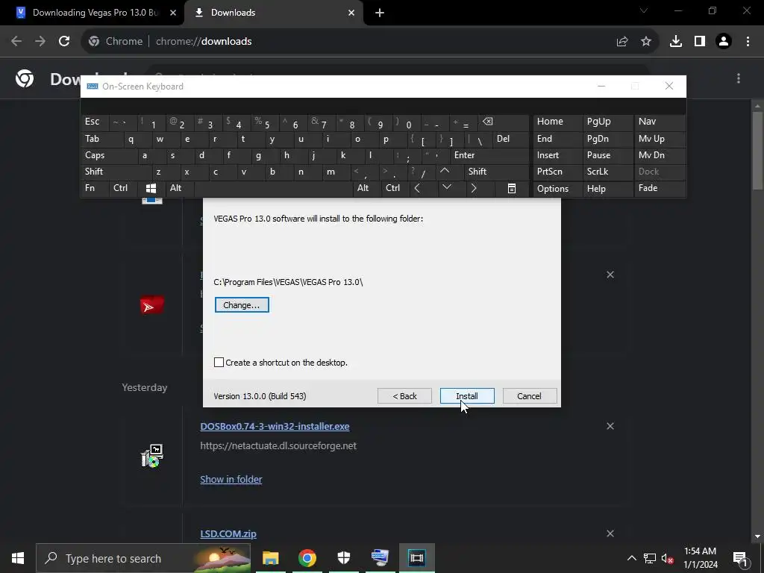The width and height of the screenshot is (764, 573).
Task: Click Show in folder under DOSBox download
Action: (231, 480)
